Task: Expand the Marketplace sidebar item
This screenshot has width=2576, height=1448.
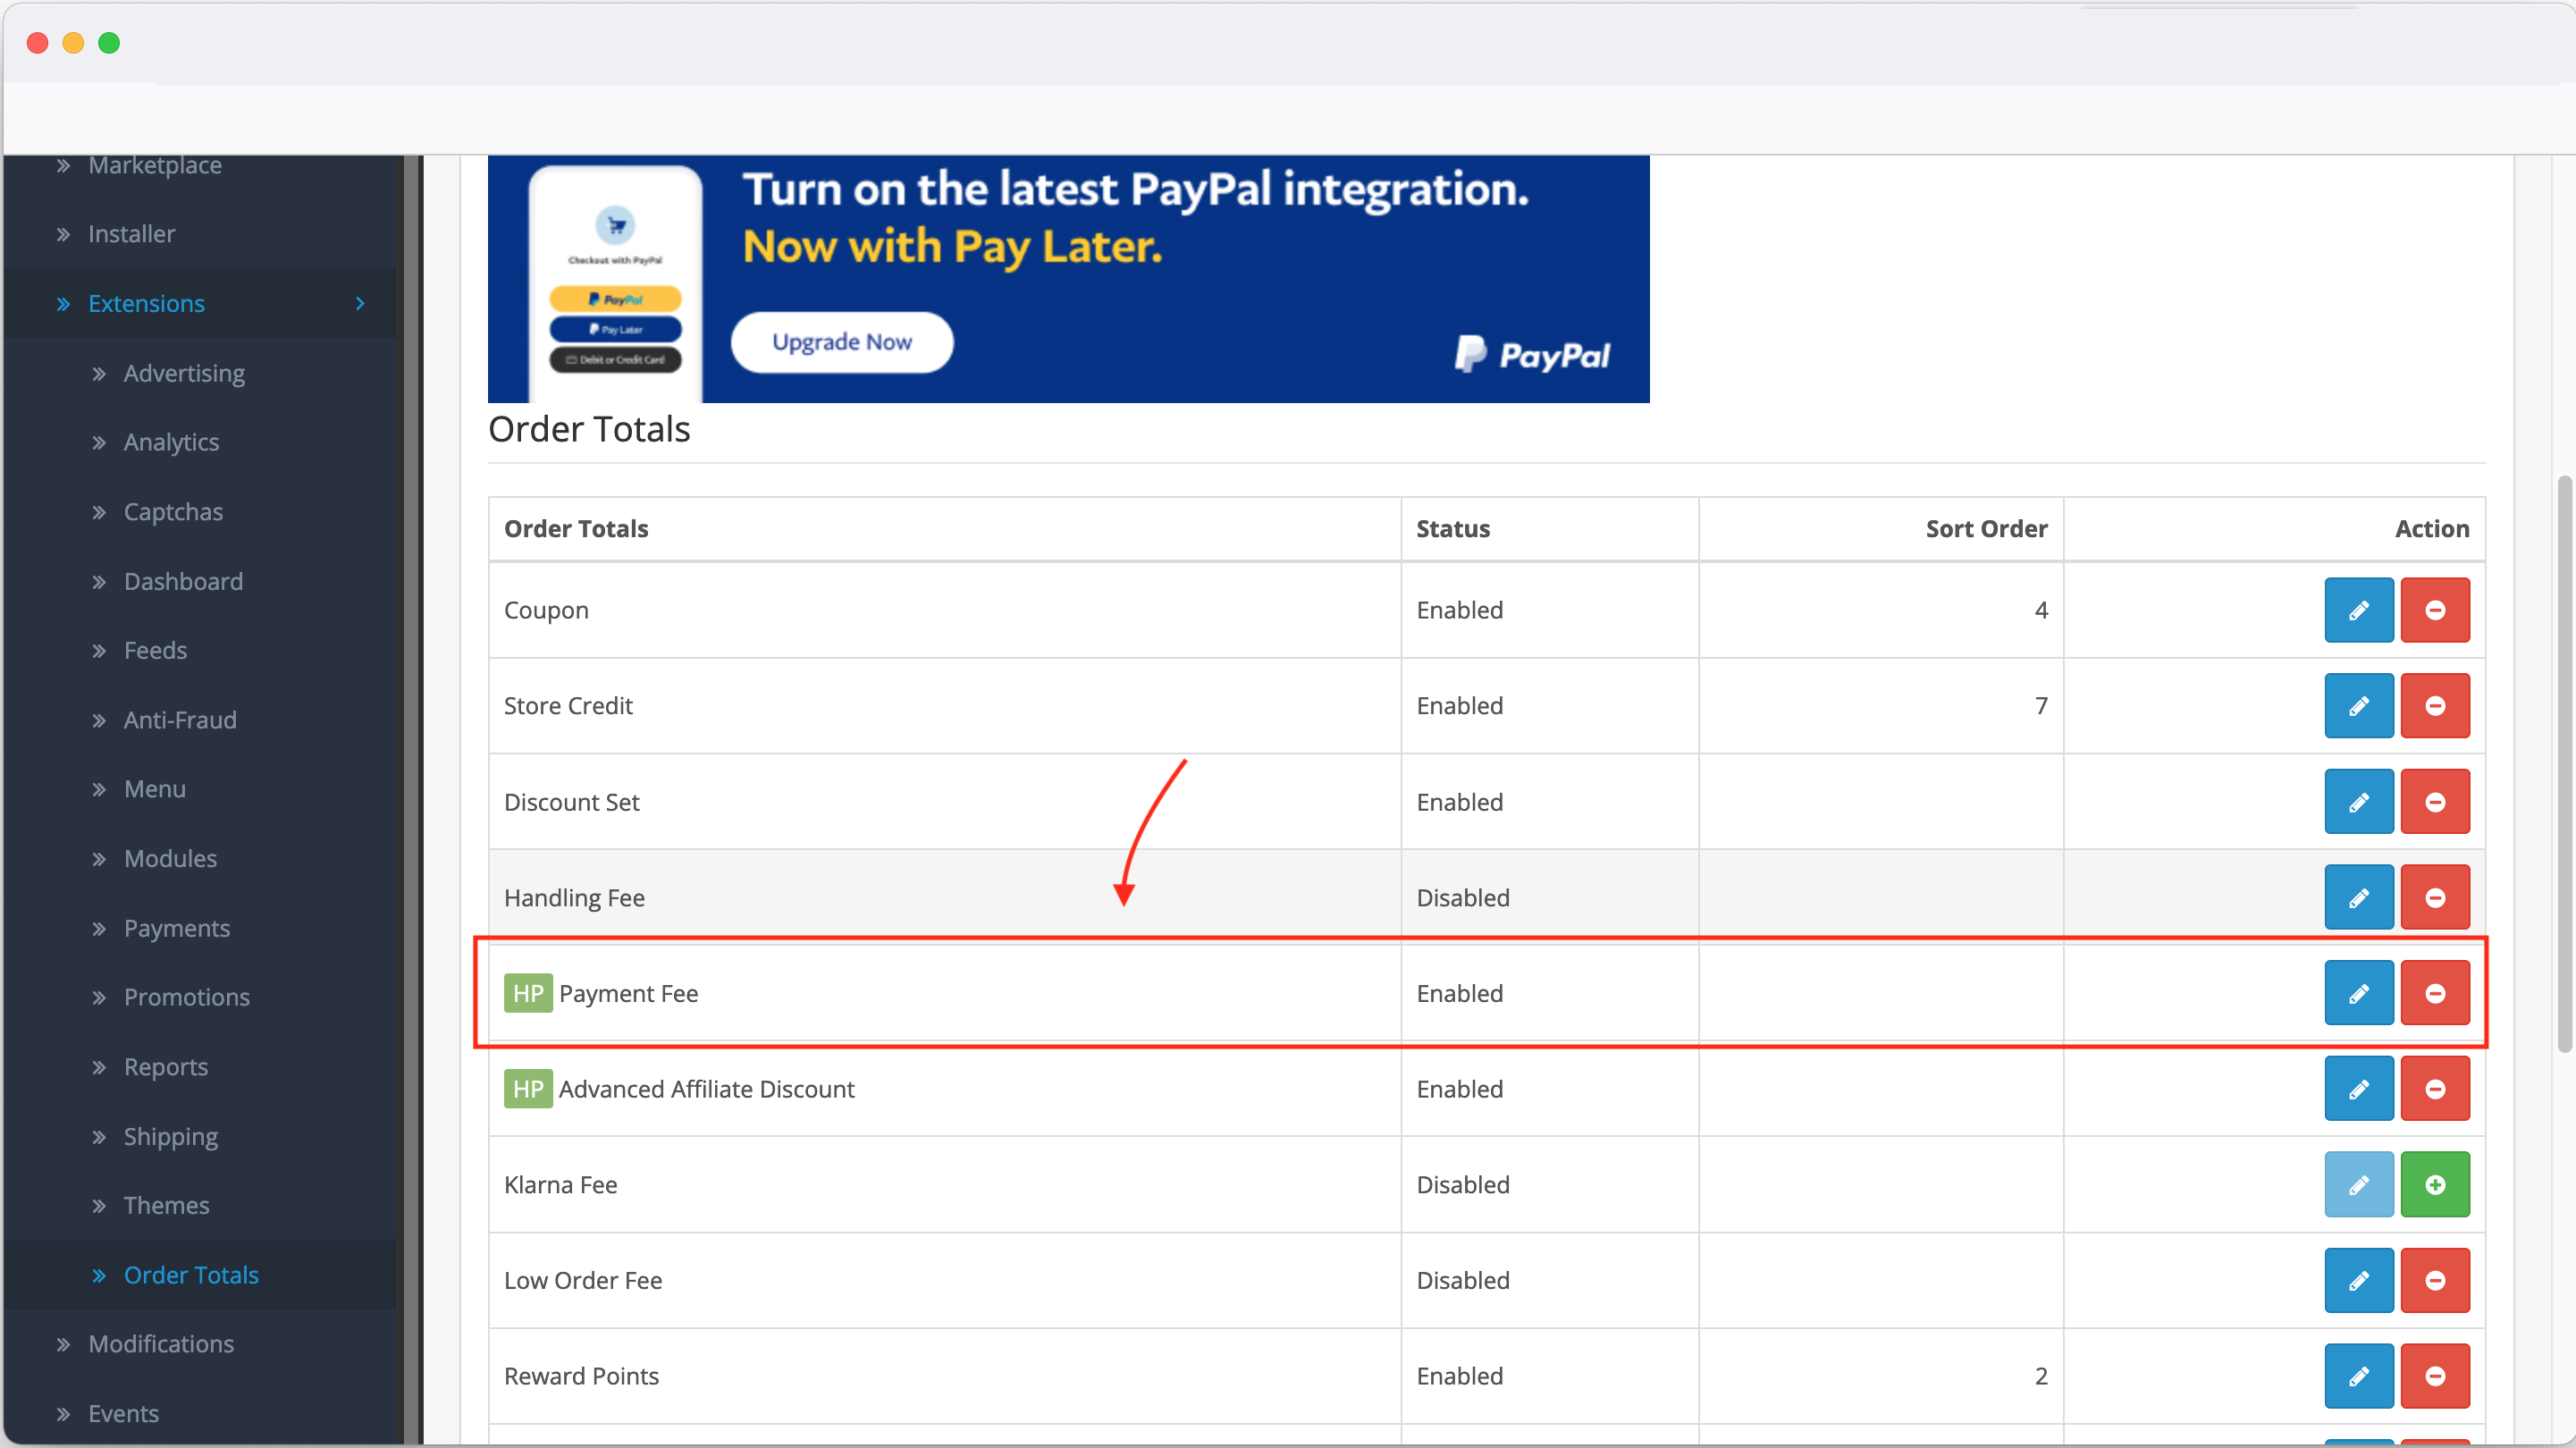Action: 154,165
